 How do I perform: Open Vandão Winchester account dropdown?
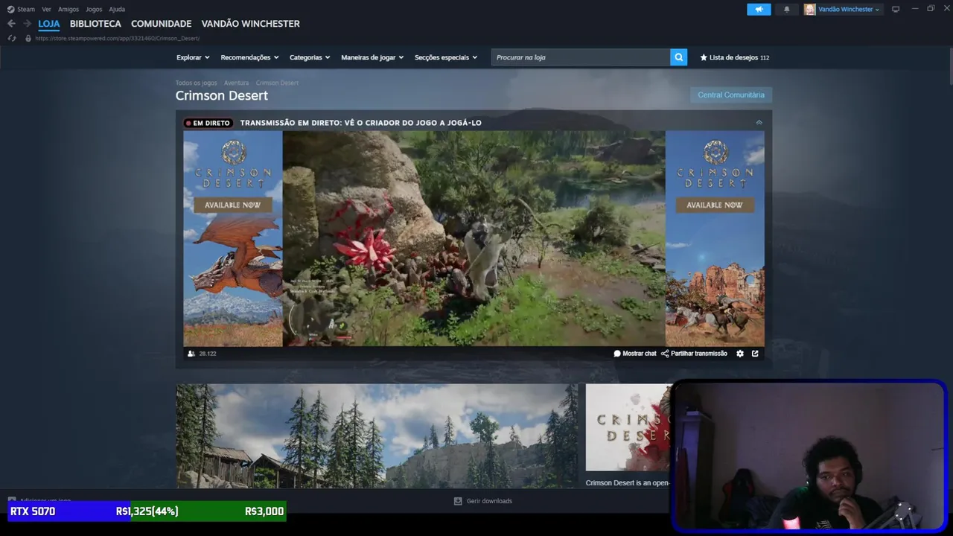click(x=848, y=9)
